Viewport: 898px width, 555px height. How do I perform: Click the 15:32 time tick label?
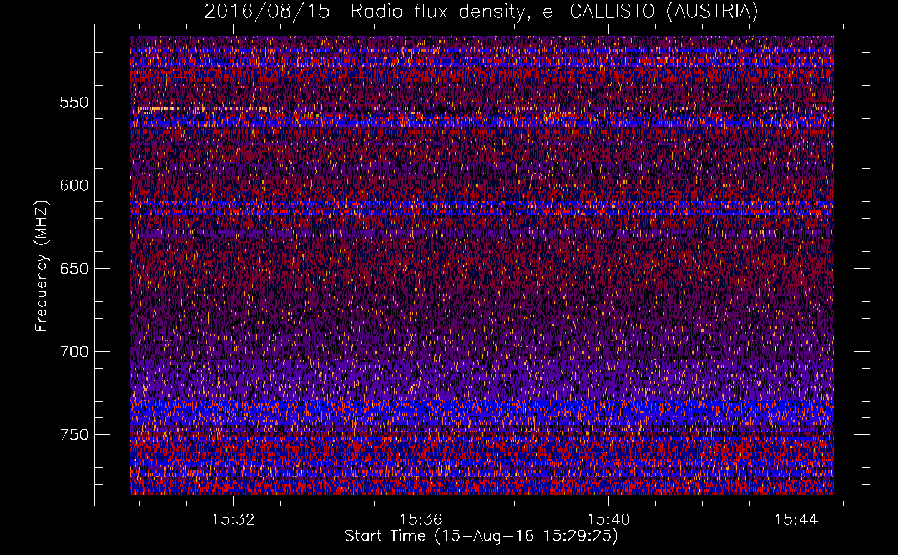234,519
